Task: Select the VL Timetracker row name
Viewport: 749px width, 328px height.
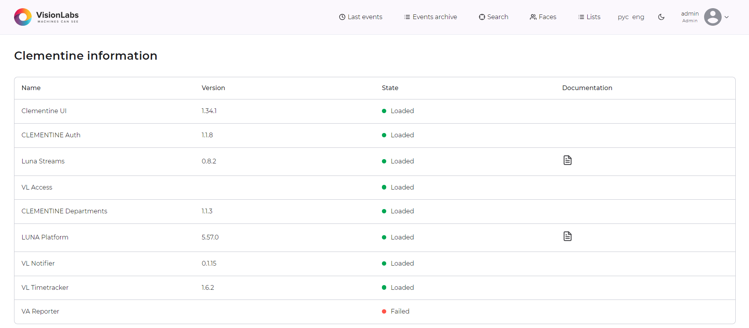Action: click(x=45, y=287)
